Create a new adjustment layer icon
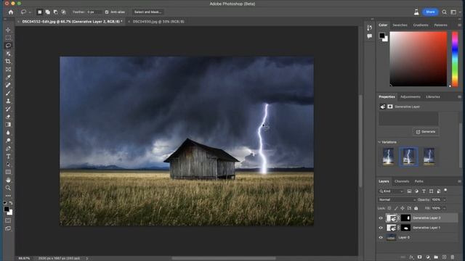 [x=428, y=257]
